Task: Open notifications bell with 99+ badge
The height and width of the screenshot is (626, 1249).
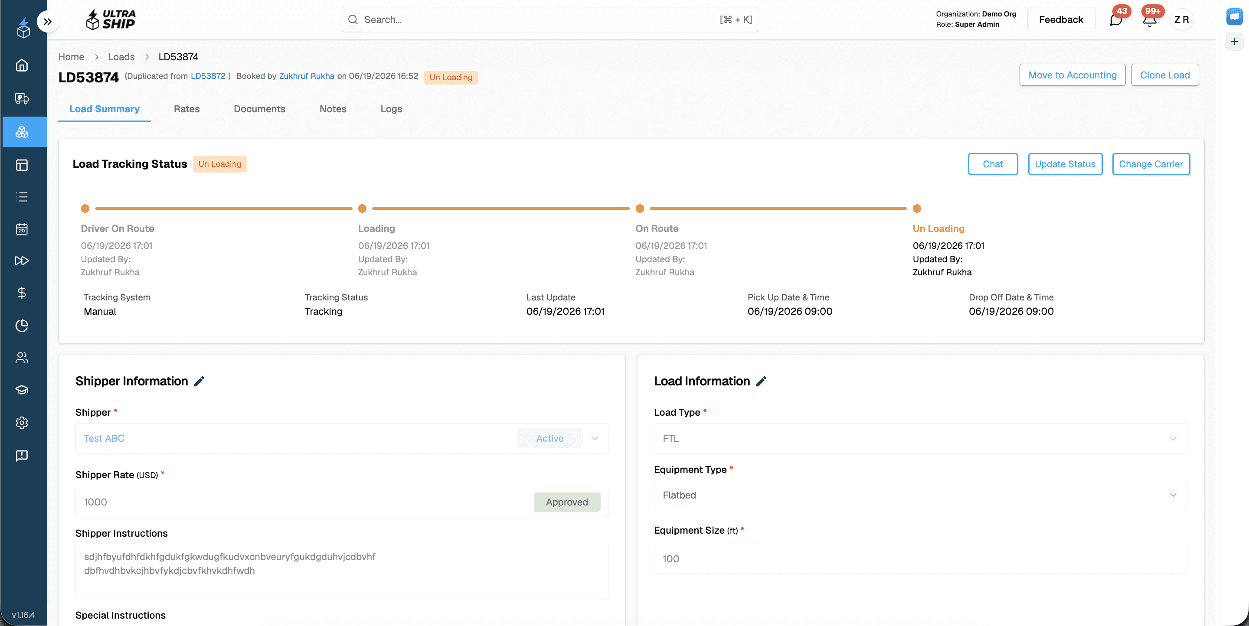Action: [1150, 20]
